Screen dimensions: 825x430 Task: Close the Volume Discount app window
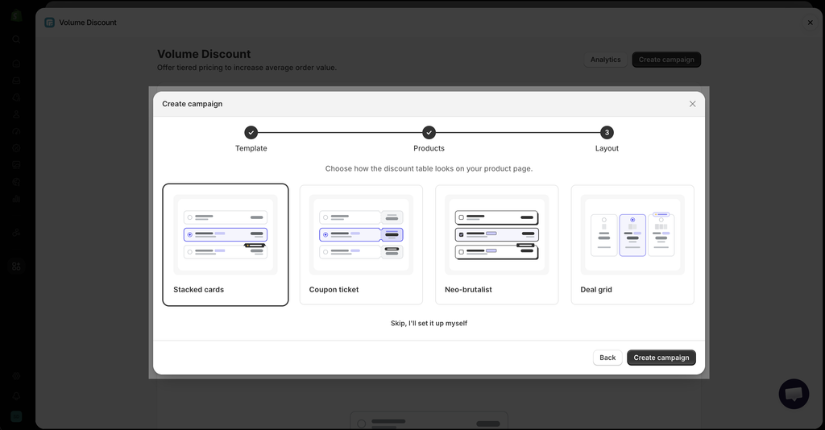point(810,23)
